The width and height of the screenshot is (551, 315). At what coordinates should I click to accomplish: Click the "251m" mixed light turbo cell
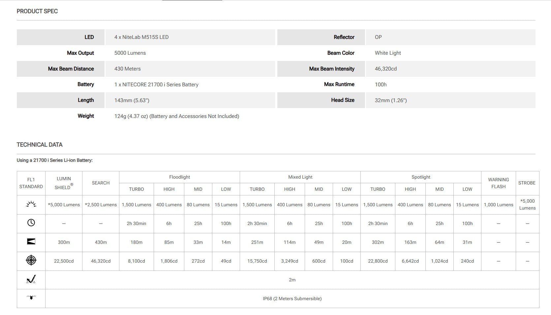[x=257, y=242]
